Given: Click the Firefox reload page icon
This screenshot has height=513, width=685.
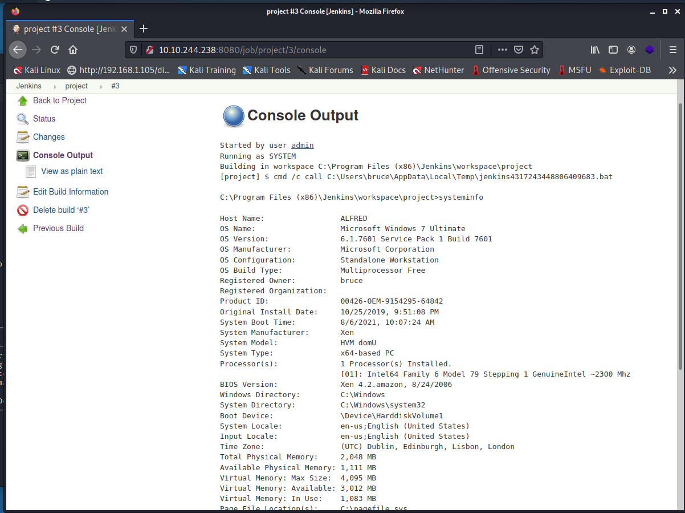Looking at the screenshot, I should [x=55, y=50].
